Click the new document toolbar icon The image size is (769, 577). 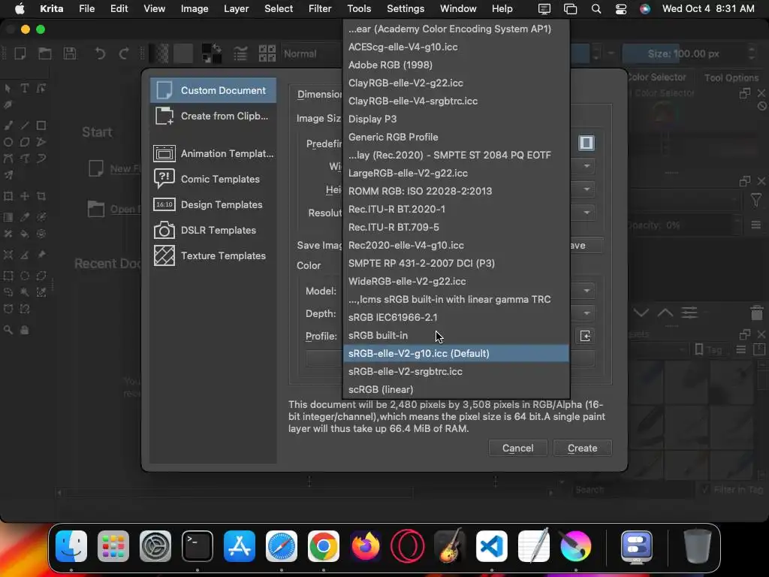point(20,53)
